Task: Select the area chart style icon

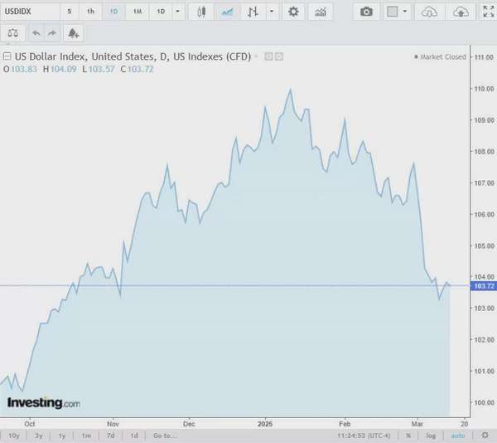Action: pos(227,12)
